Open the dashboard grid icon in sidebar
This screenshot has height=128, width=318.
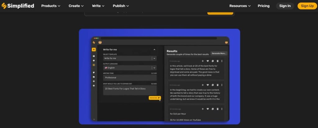[94, 56]
